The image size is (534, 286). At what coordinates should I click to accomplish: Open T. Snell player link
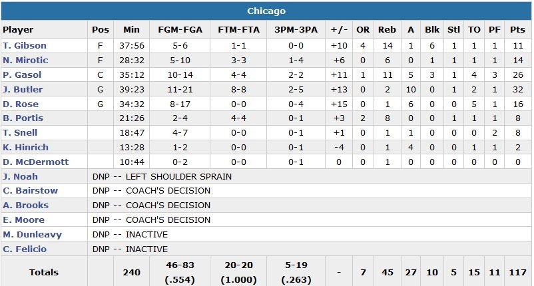[21, 133]
